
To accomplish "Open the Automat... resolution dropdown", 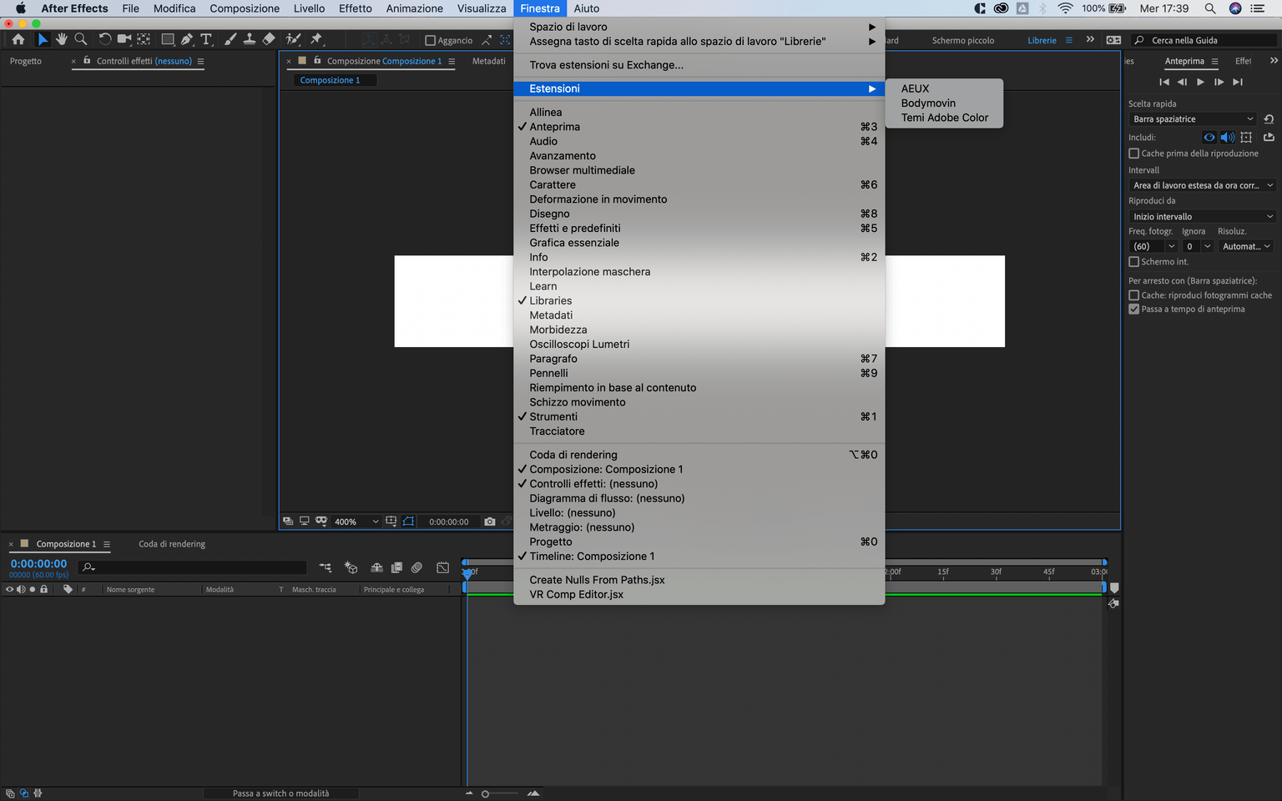I will pos(1246,246).
